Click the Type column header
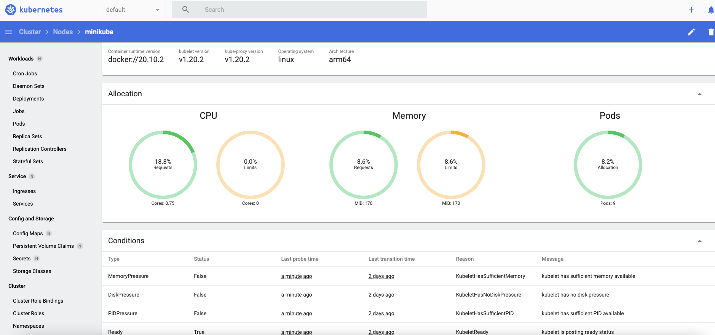This screenshot has height=335, width=715. pyautogui.click(x=114, y=259)
